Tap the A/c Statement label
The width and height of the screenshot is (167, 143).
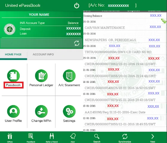point(69,85)
